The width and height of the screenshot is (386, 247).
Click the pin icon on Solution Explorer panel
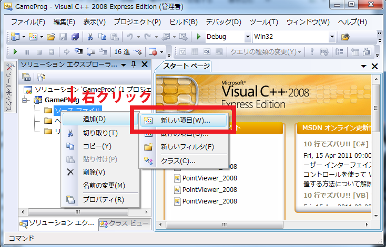133,65
